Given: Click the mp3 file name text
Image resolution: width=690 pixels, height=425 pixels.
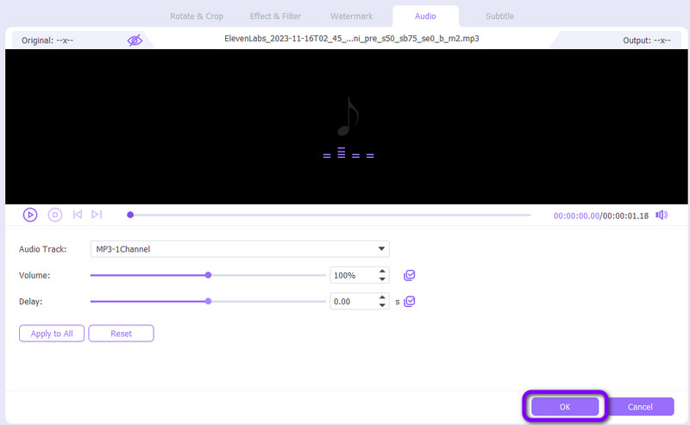Looking at the screenshot, I should coord(352,39).
